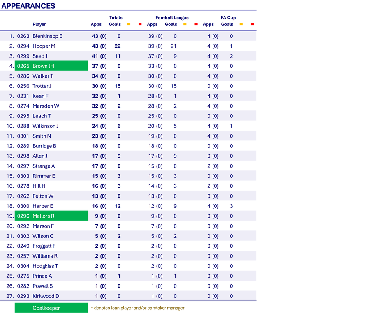Select player Felton W

[43, 196]
